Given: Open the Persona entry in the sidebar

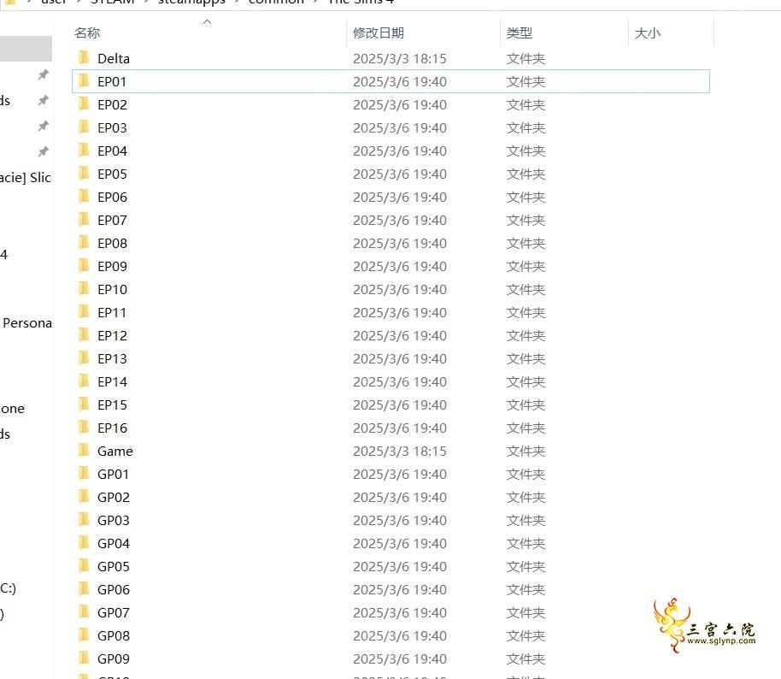Looking at the screenshot, I should click(x=26, y=323).
